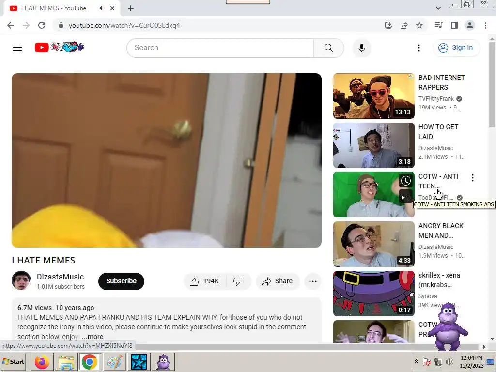Click TVFilthyFrank channel name
The image size is (496, 372).
(x=436, y=99)
